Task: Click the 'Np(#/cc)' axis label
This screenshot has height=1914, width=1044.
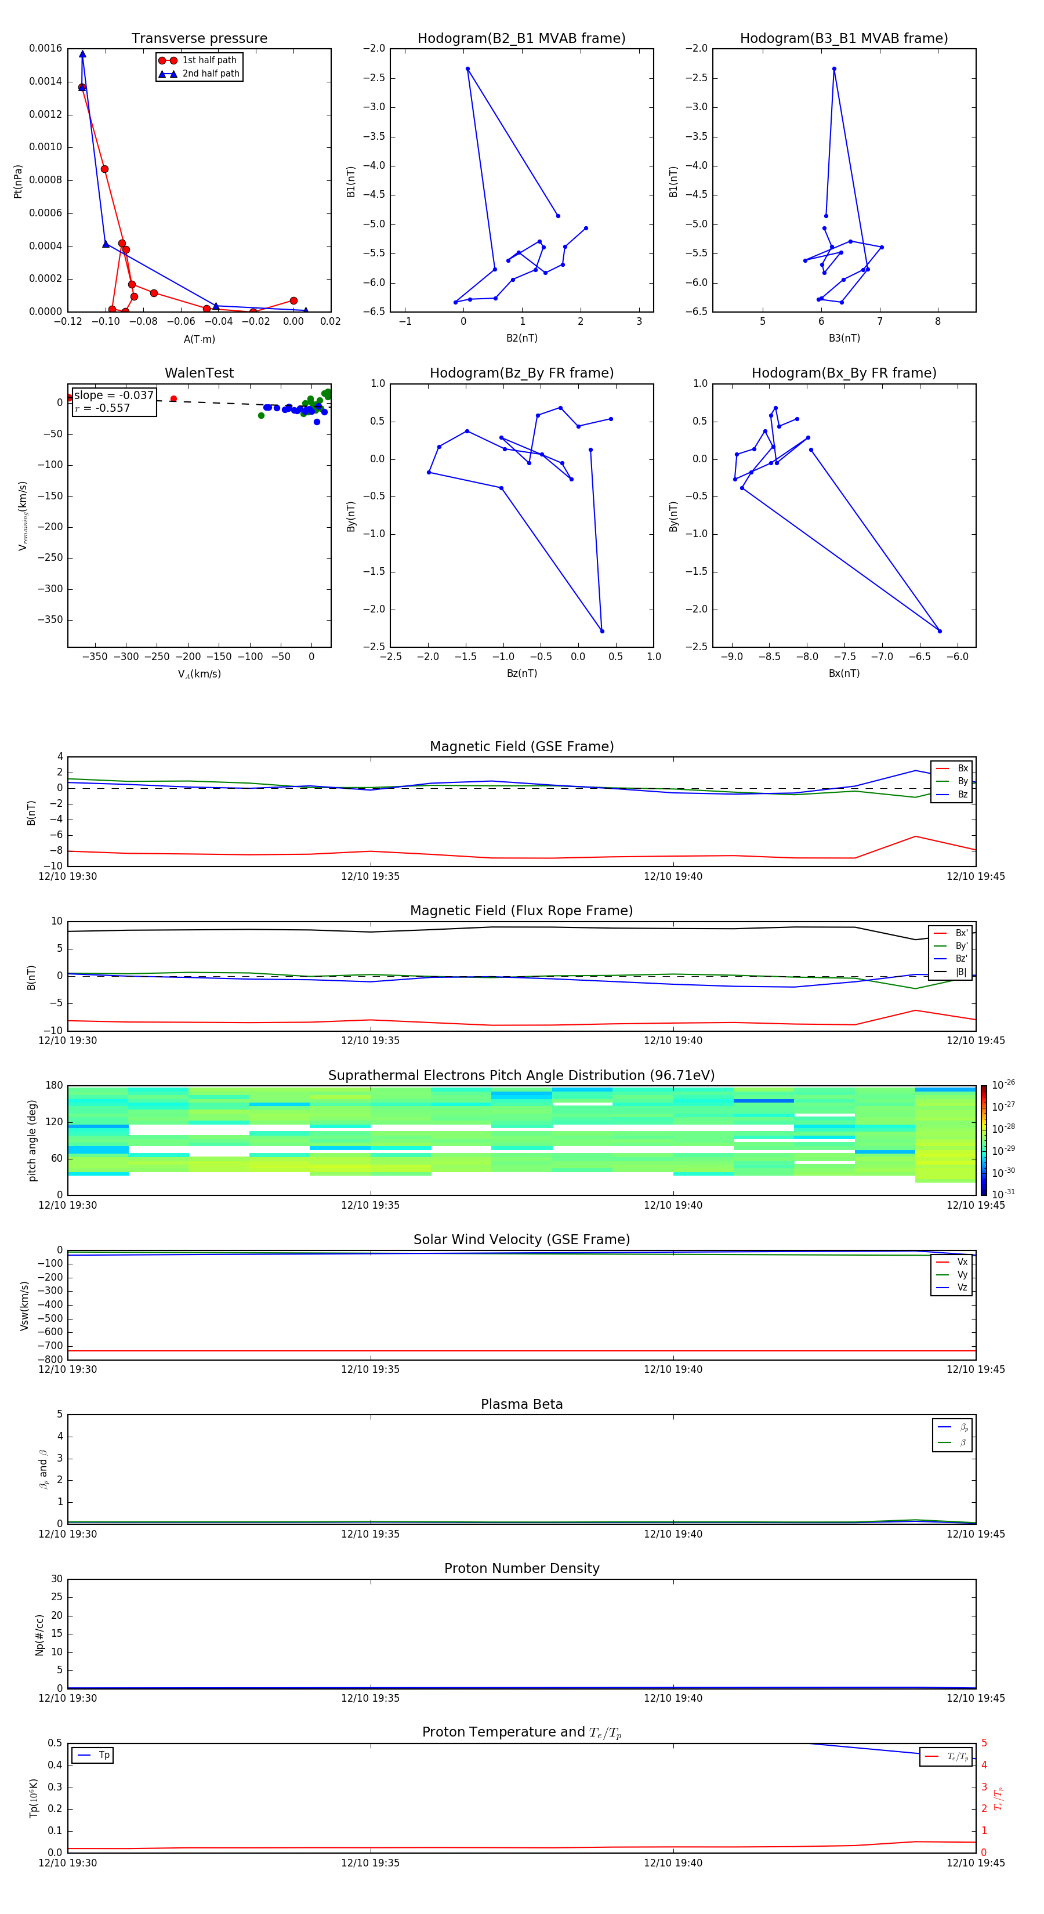Action: point(39,1634)
